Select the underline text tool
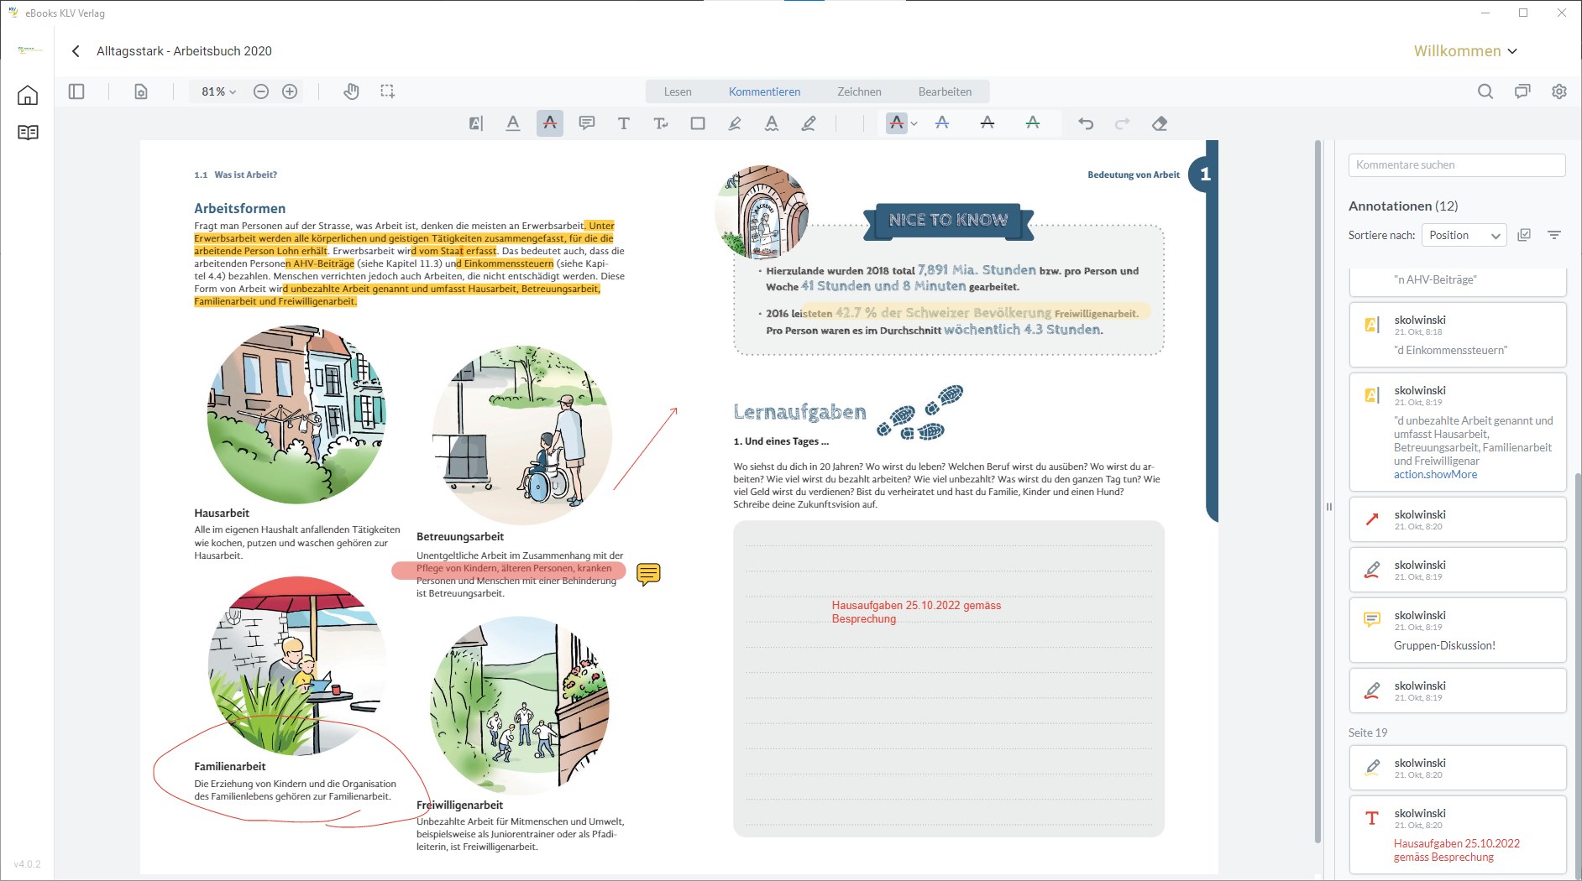This screenshot has width=1582, height=881. pyautogui.click(x=513, y=123)
